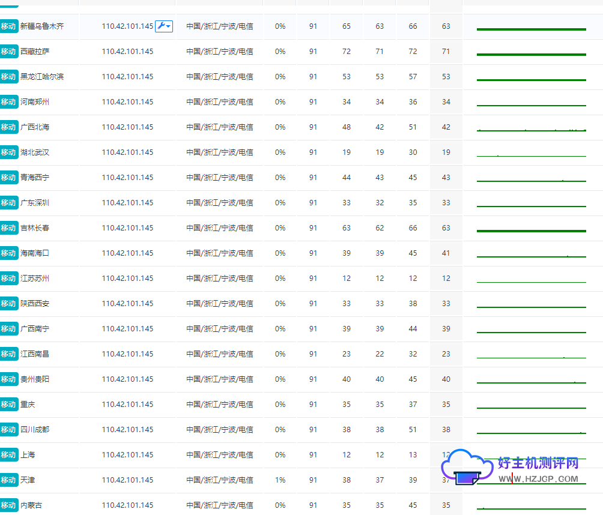Click the 移动 label next to 重庆
Image resolution: width=603 pixels, height=515 pixels.
click(x=8, y=405)
